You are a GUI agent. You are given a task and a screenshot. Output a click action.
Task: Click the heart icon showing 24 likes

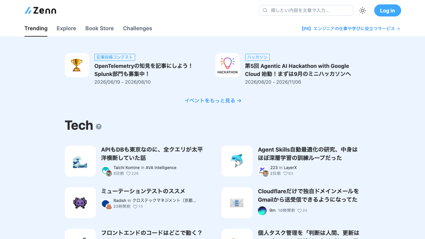[299, 210]
